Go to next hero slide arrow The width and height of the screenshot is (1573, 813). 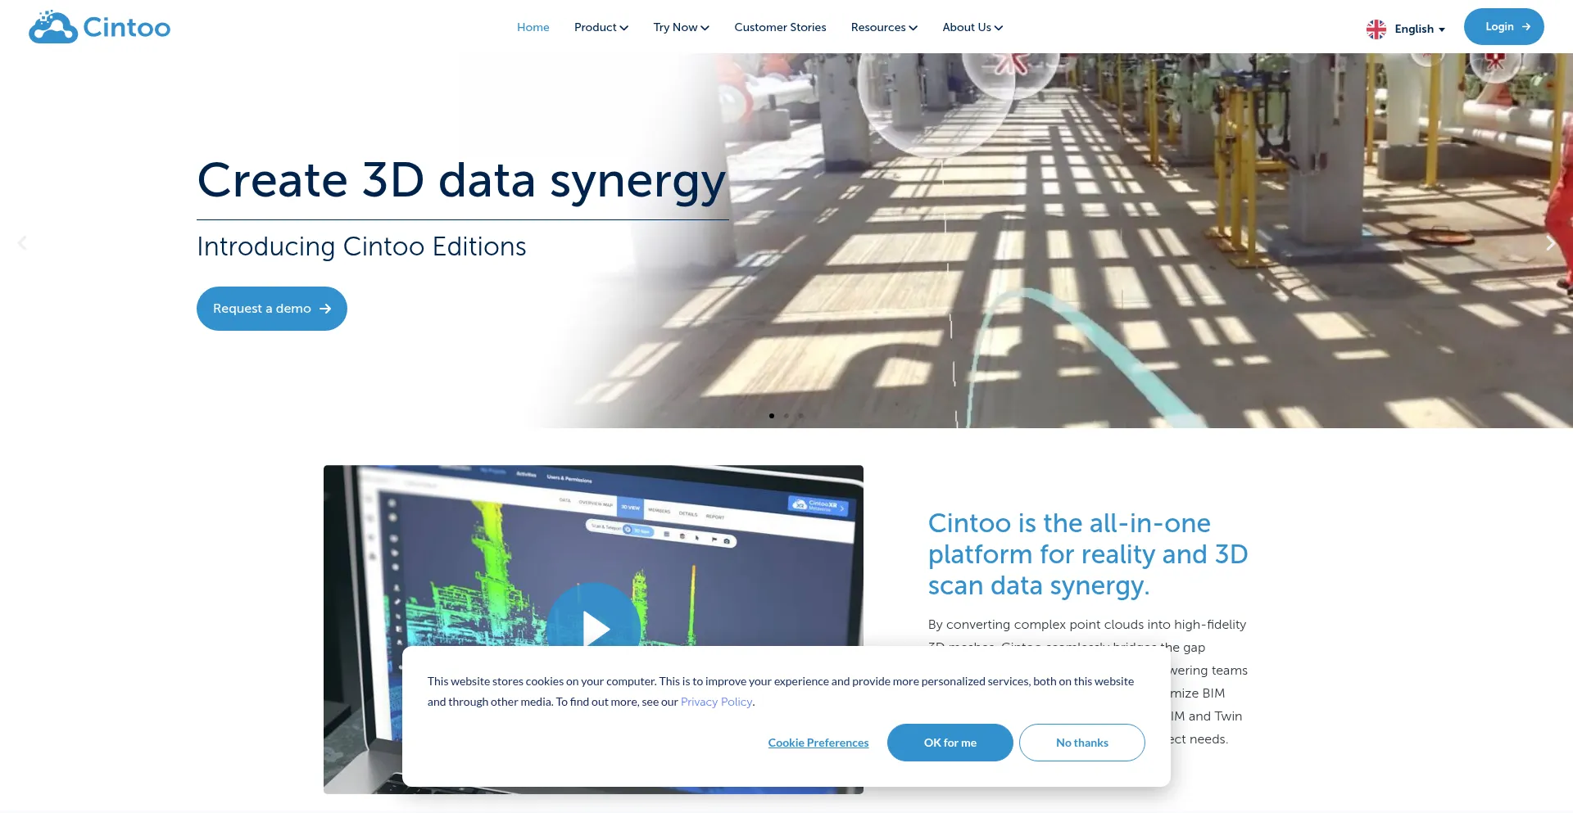(1550, 243)
